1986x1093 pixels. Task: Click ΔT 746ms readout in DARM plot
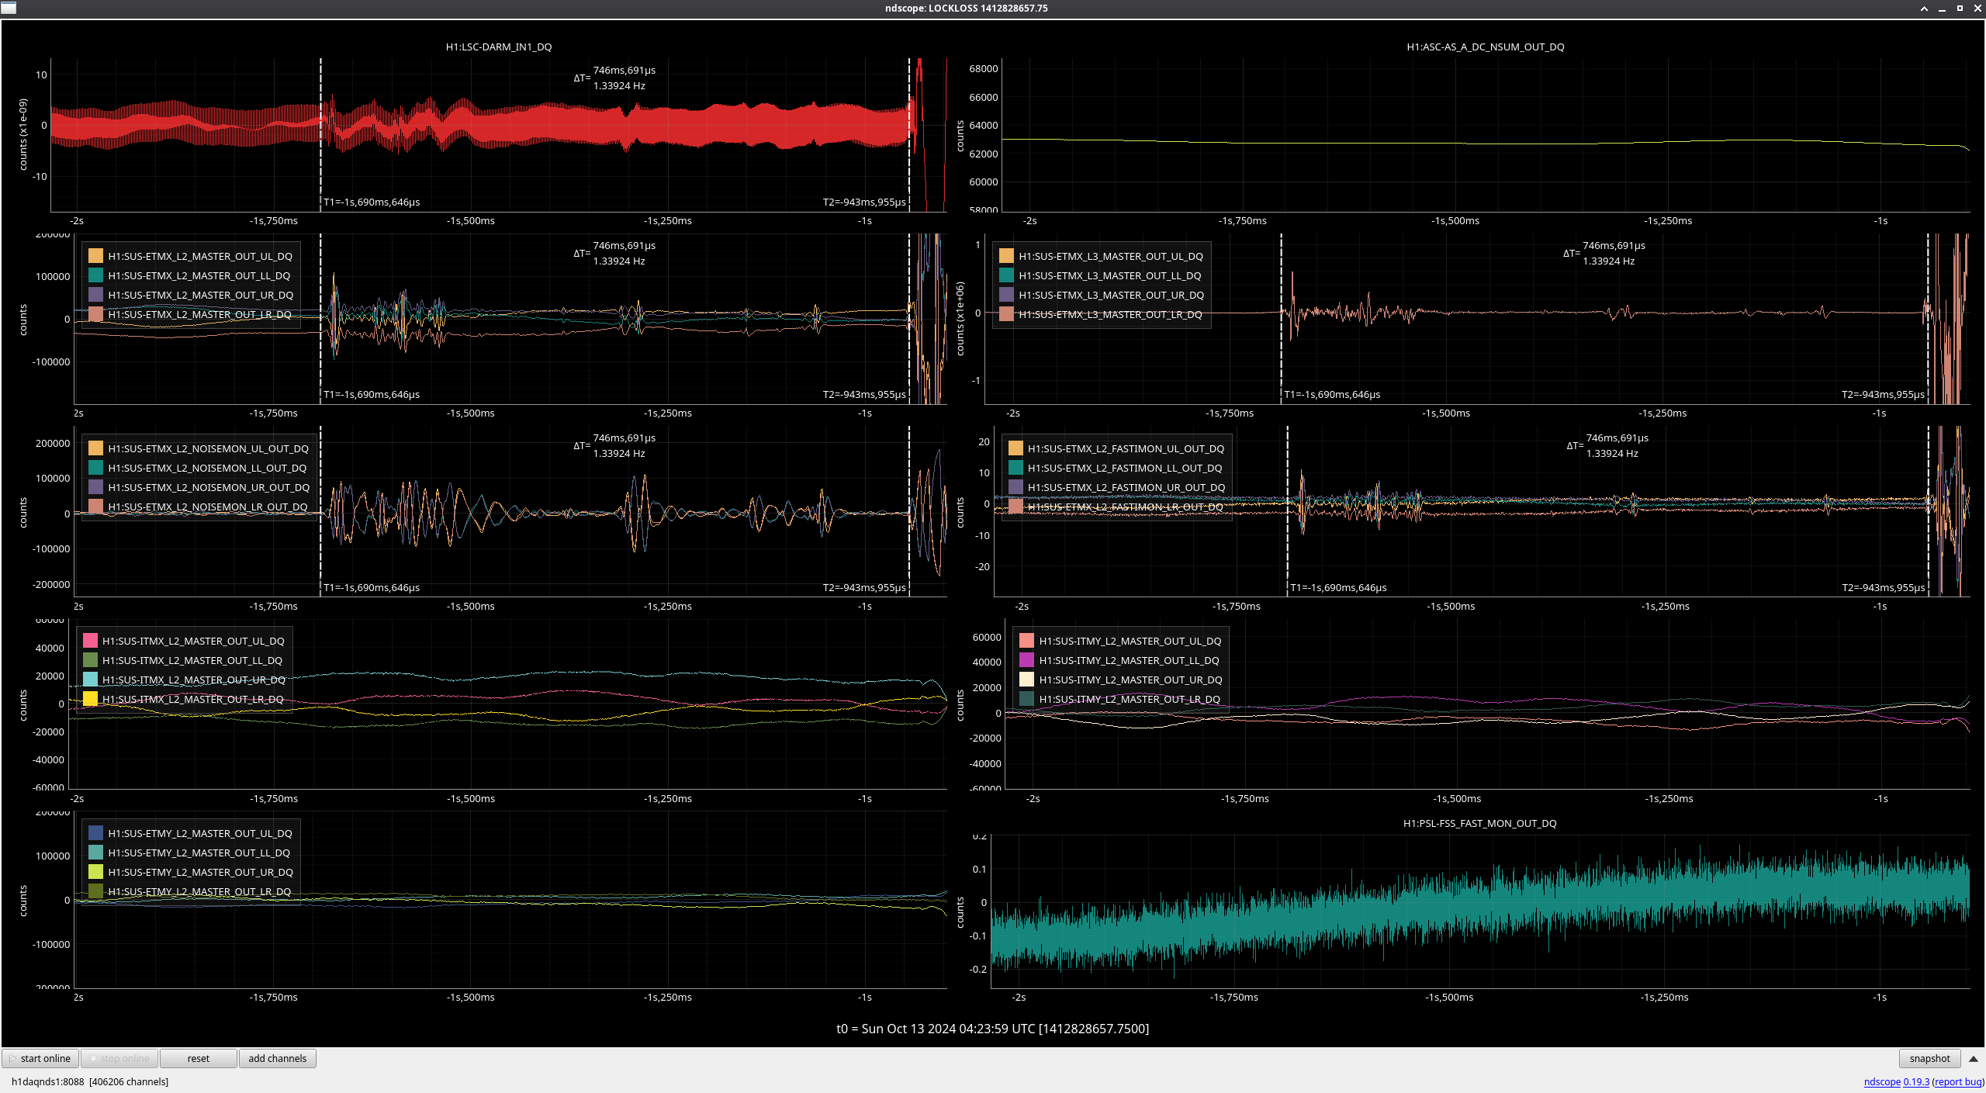pos(615,78)
